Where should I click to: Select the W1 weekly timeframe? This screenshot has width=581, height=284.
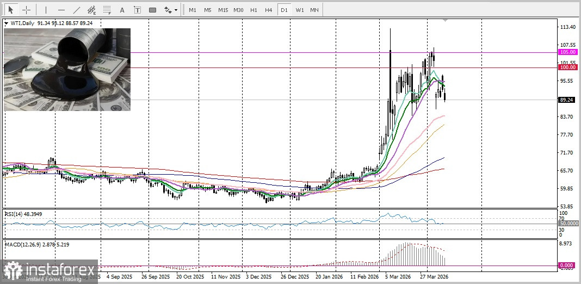tap(299, 10)
